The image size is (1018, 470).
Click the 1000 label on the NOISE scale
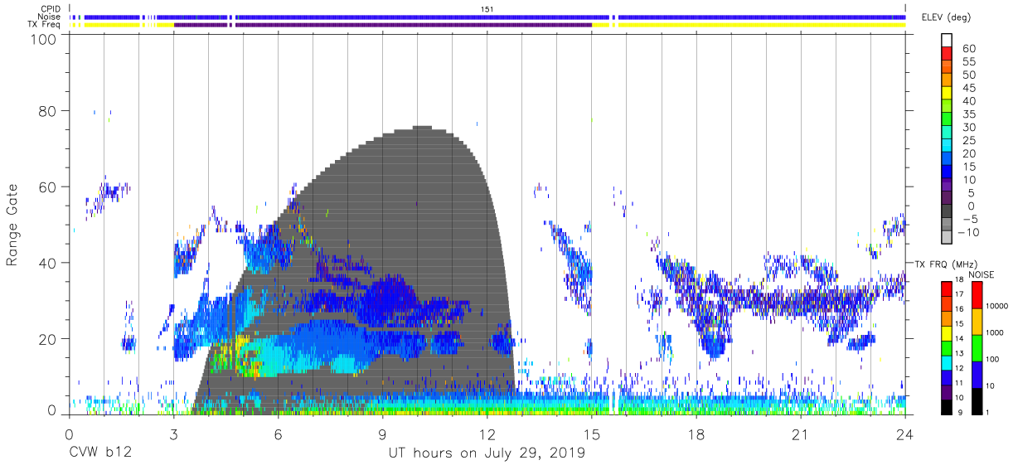(996, 332)
